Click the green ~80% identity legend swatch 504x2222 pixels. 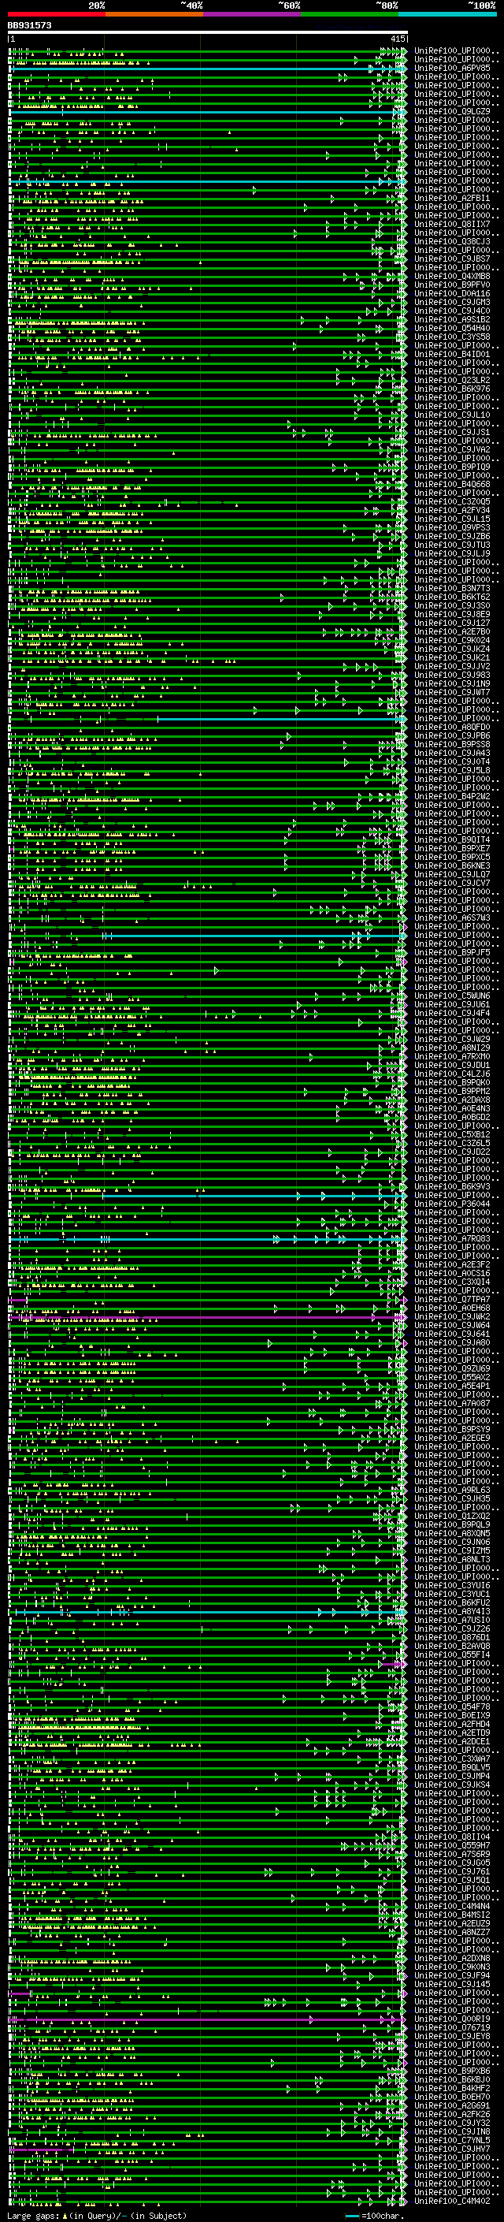(x=350, y=14)
